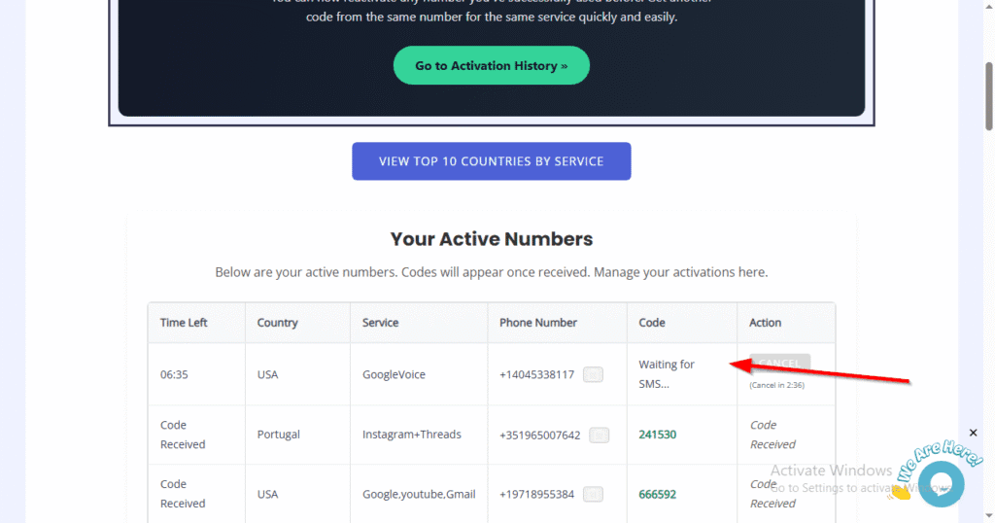The image size is (995, 523).
Task: Copy the +19718955384 number icon
Action: (x=593, y=494)
